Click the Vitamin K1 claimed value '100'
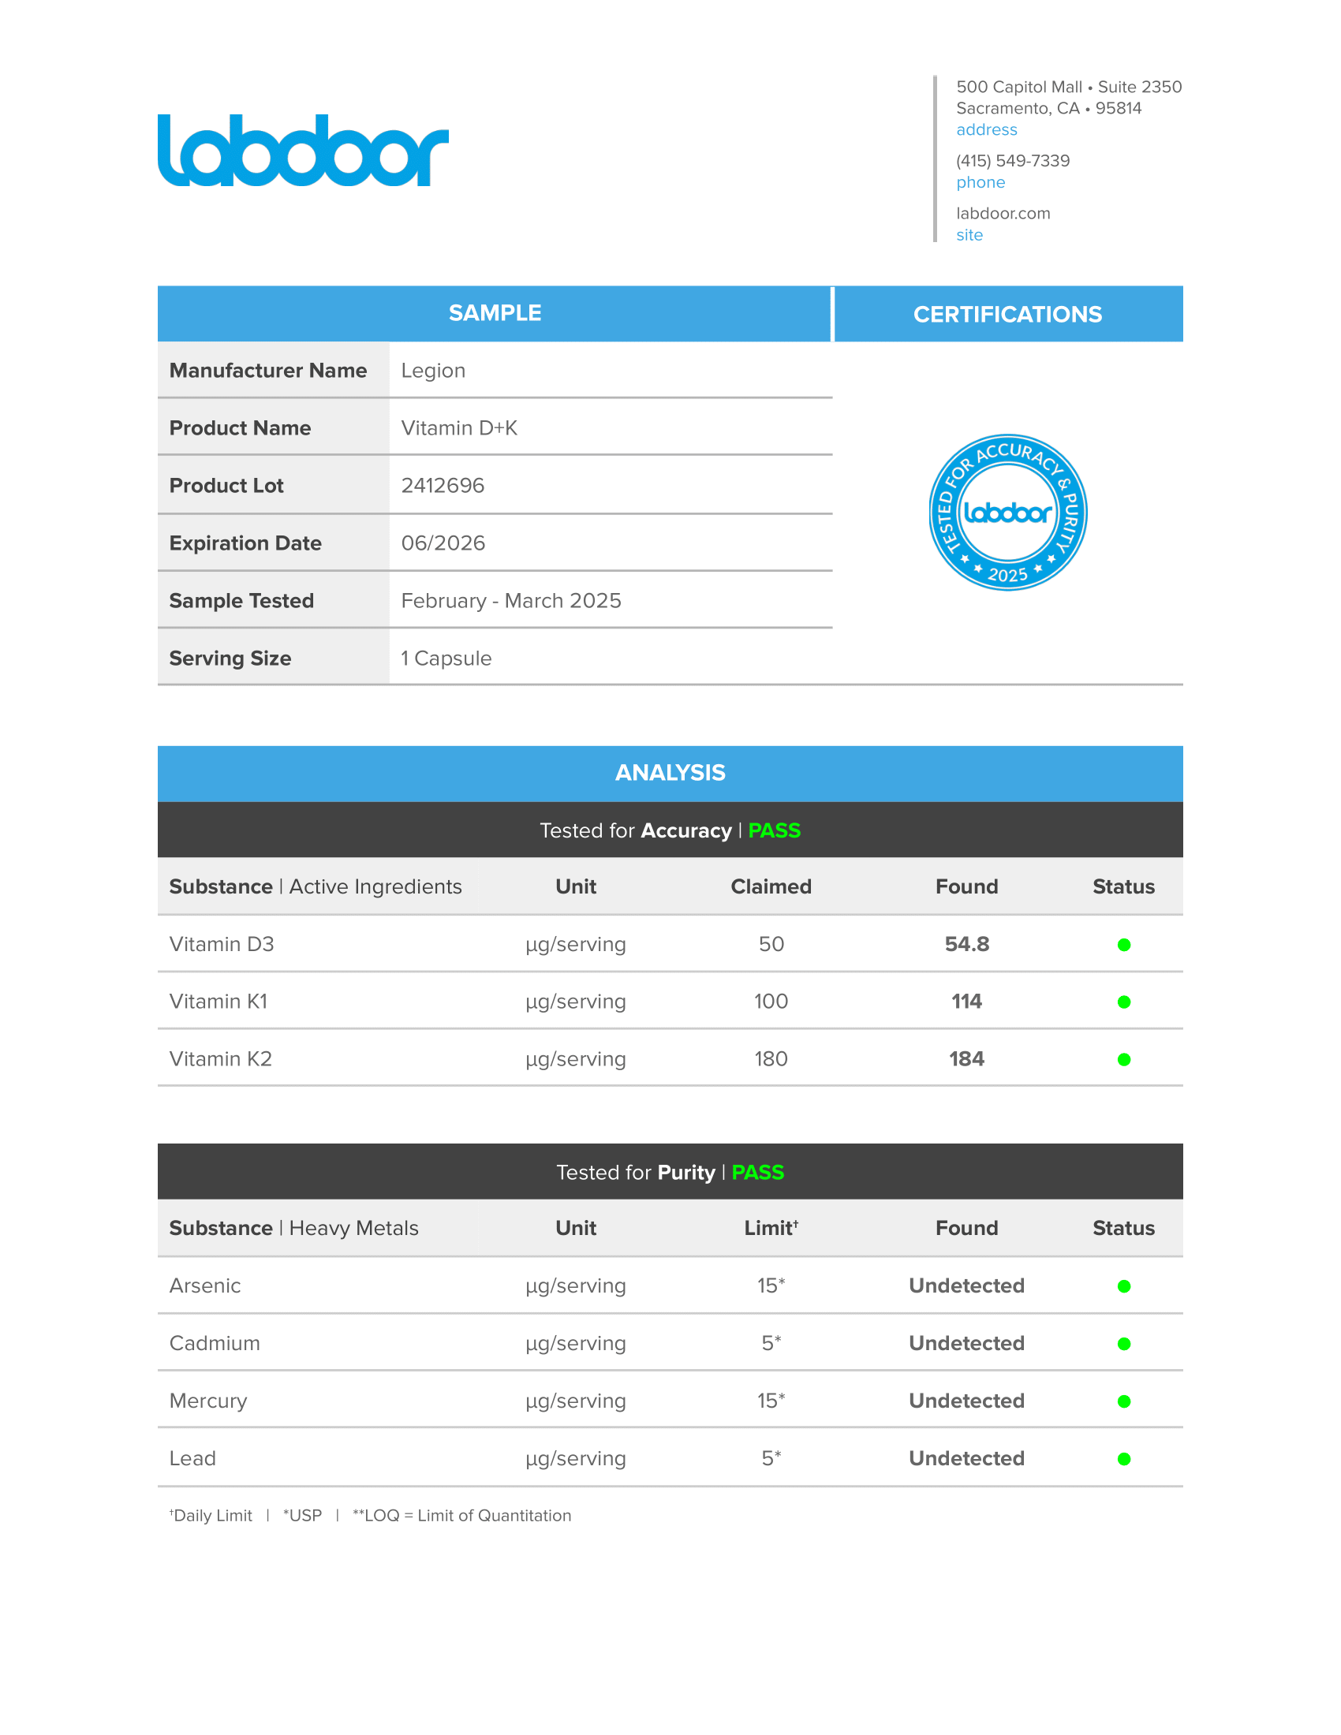Viewport: 1341px width, 1735px height. [771, 1002]
